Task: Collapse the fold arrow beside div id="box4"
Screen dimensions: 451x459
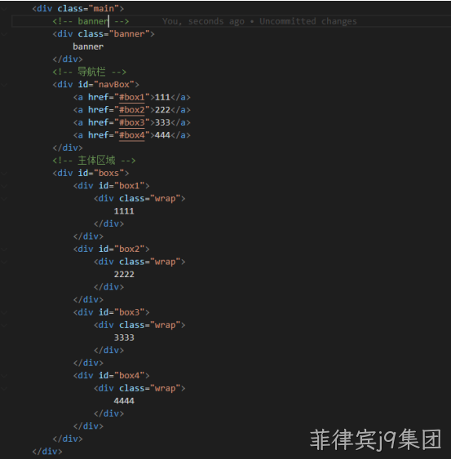Action: 4,376
